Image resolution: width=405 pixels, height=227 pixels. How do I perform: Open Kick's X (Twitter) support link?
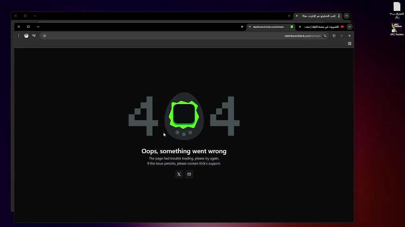[x=179, y=174]
